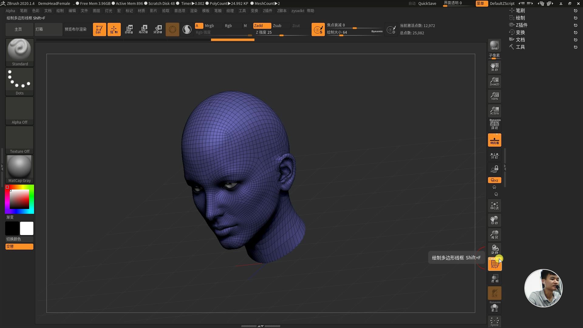The width and height of the screenshot is (583, 328).
Task: Open the Standard brush thumbnail
Action: [x=19, y=50]
